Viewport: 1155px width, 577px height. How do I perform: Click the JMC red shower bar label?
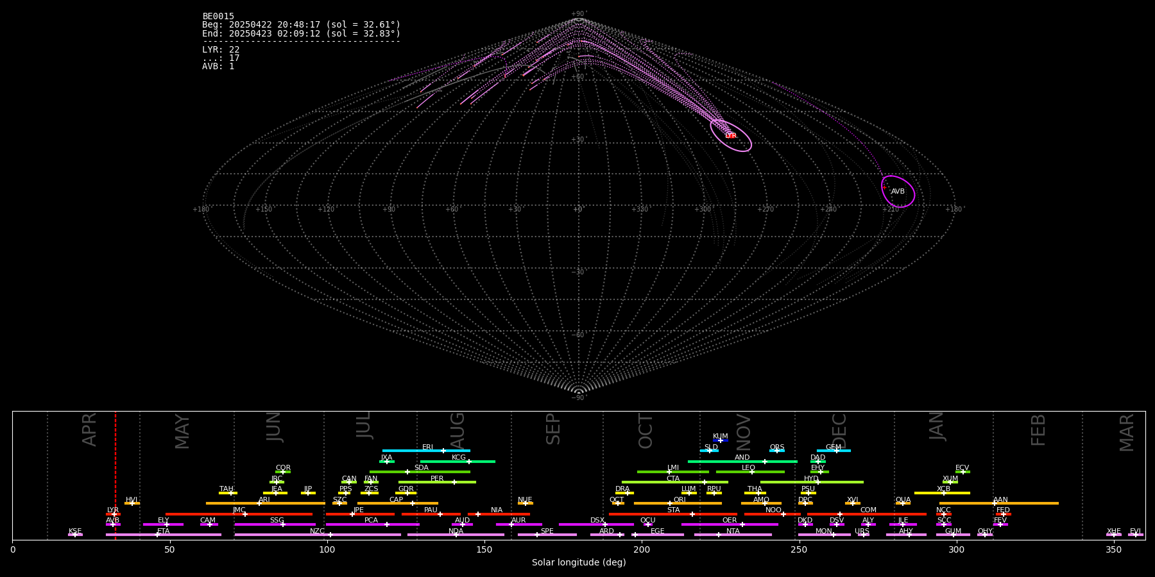coord(239,510)
